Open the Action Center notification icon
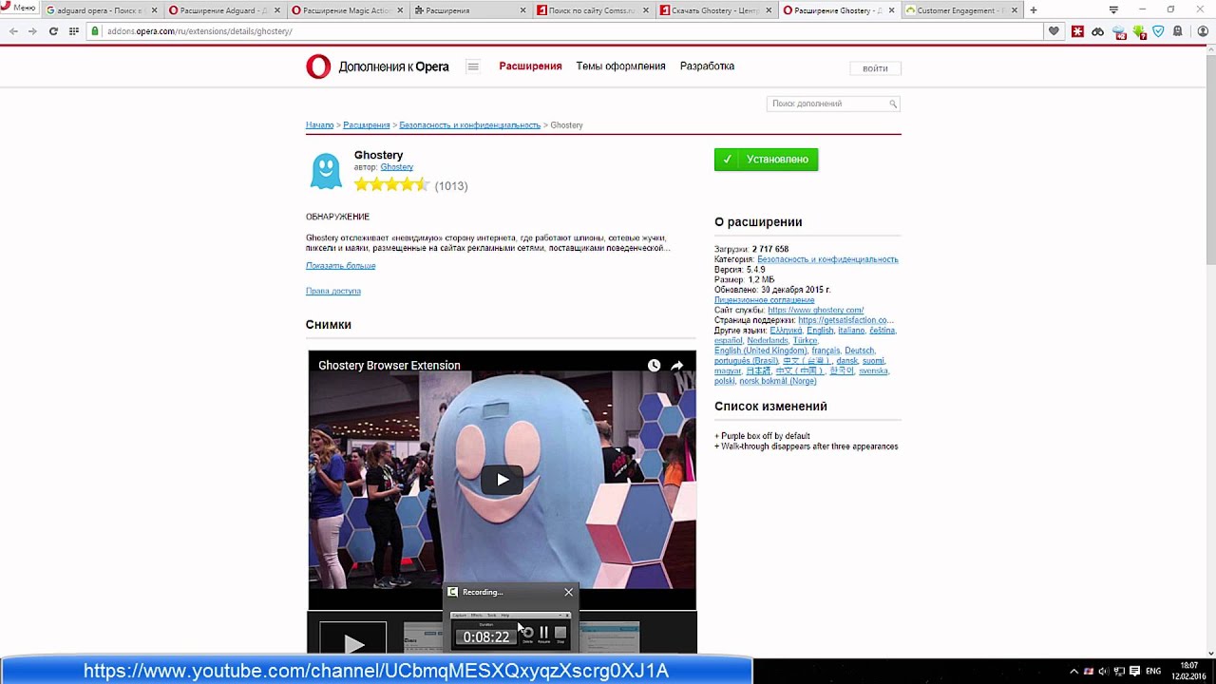This screenshot has height=684, width=1216. tap(1134, 671)
